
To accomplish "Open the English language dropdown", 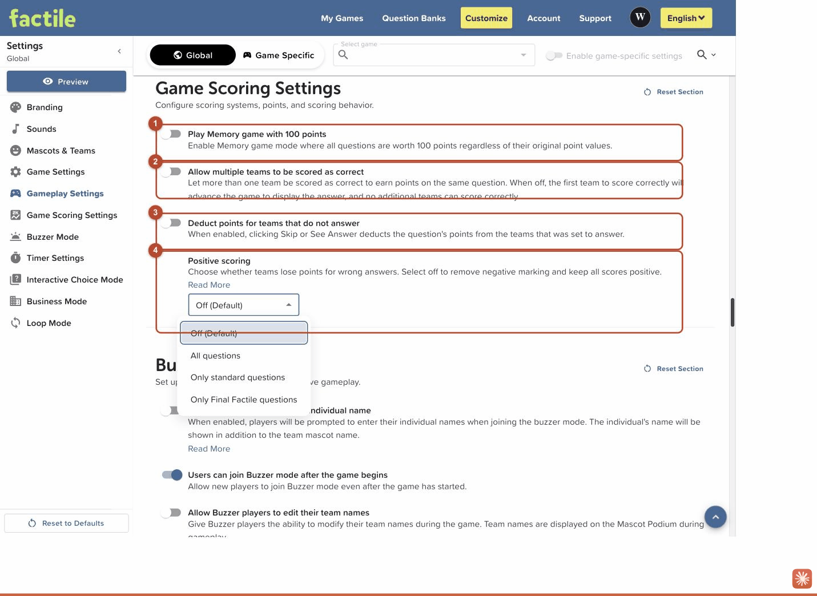I will pos(686,18).
